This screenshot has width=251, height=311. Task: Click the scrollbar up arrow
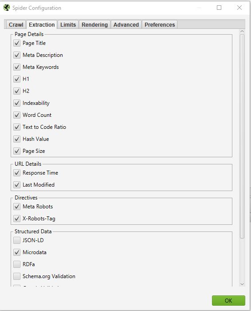242,32
